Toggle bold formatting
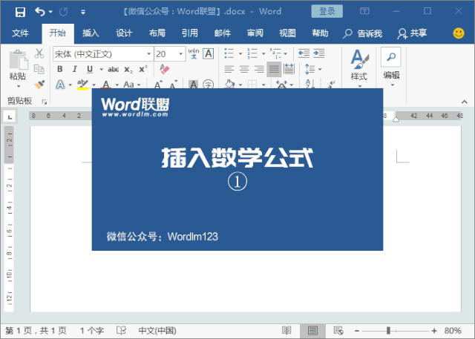This screenshot has width=475, height=339. (60, 69)
